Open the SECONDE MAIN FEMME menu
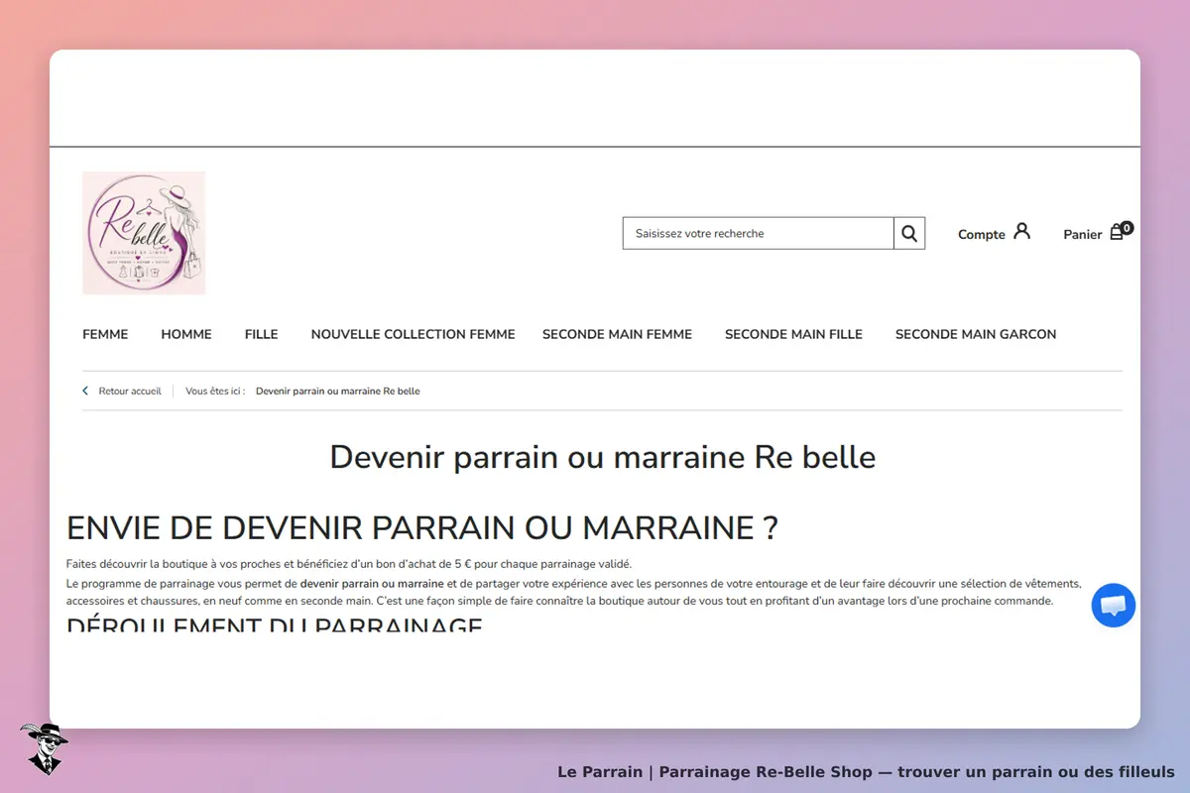The image size is (1190, 793). click(x=617, y=335)
